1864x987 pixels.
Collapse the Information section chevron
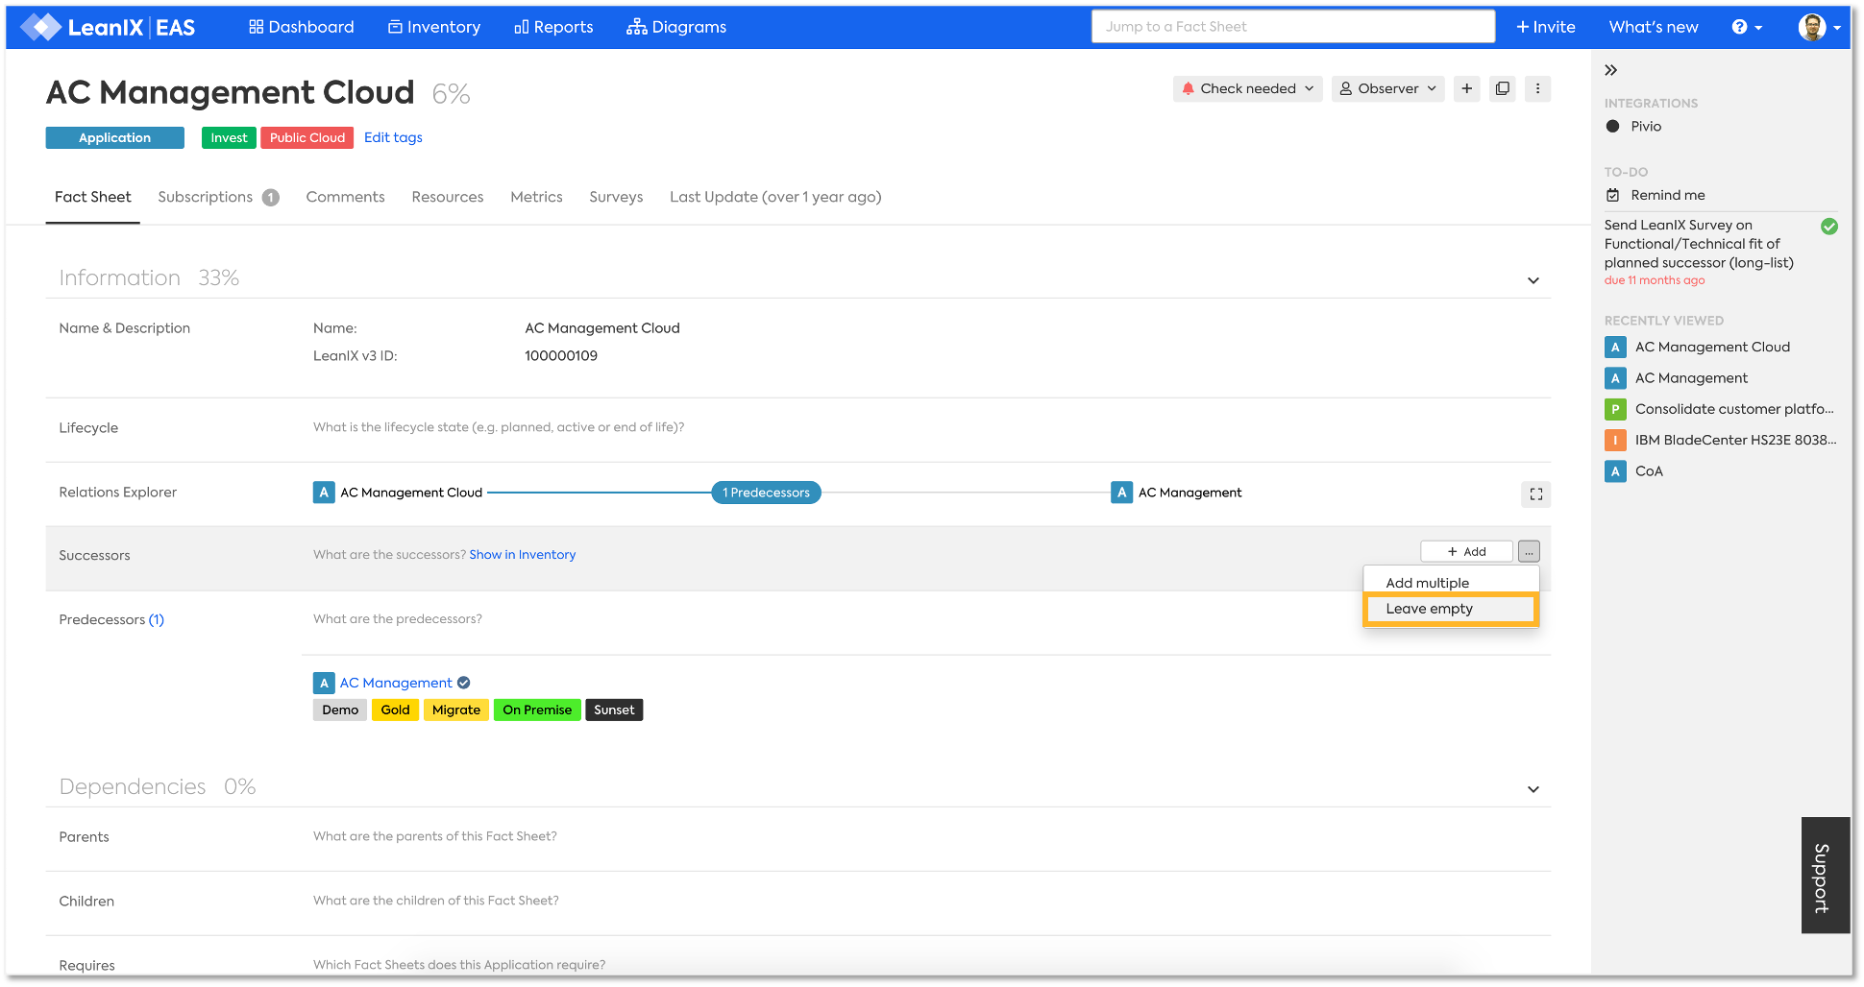1533,280
